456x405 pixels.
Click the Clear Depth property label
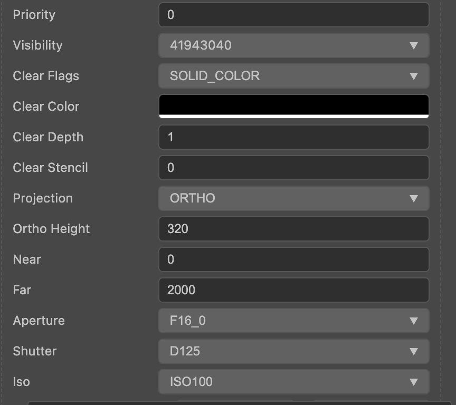click(48, 137)
